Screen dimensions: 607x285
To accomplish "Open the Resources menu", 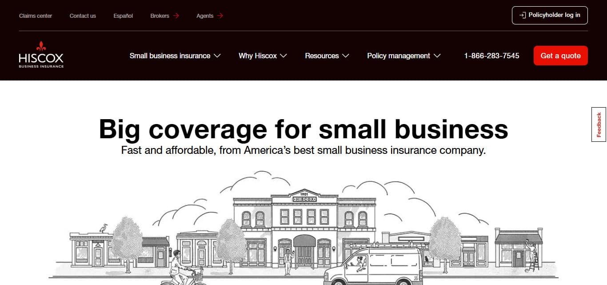I will tap(327, 56).
